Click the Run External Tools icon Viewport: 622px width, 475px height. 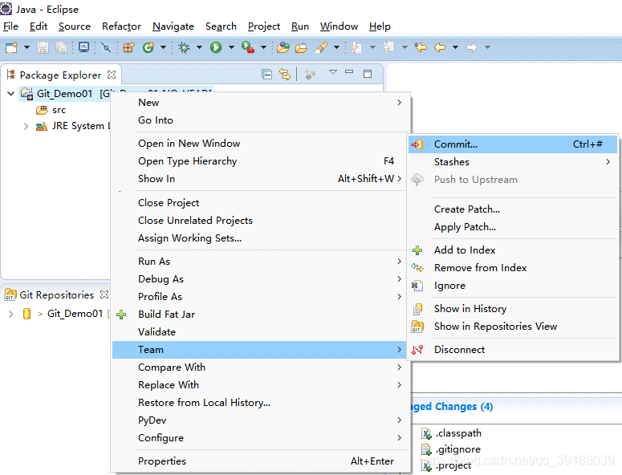248,47
